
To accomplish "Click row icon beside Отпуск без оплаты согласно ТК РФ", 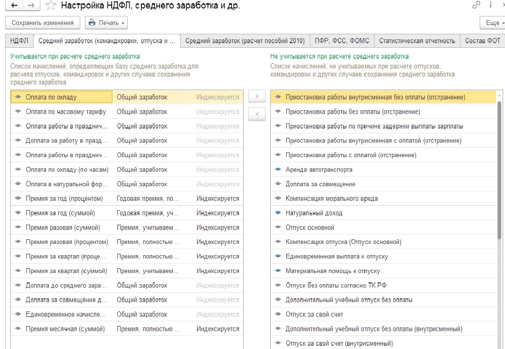I will click(278, 285).
